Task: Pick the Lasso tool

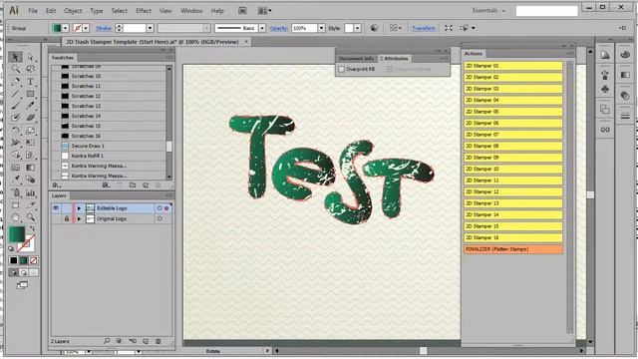Action: (x=31, y=69)
